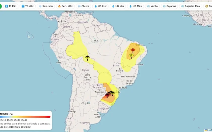212x132 pixels.
Task: Click the Quito city label
Action: (x=56, y=34)
